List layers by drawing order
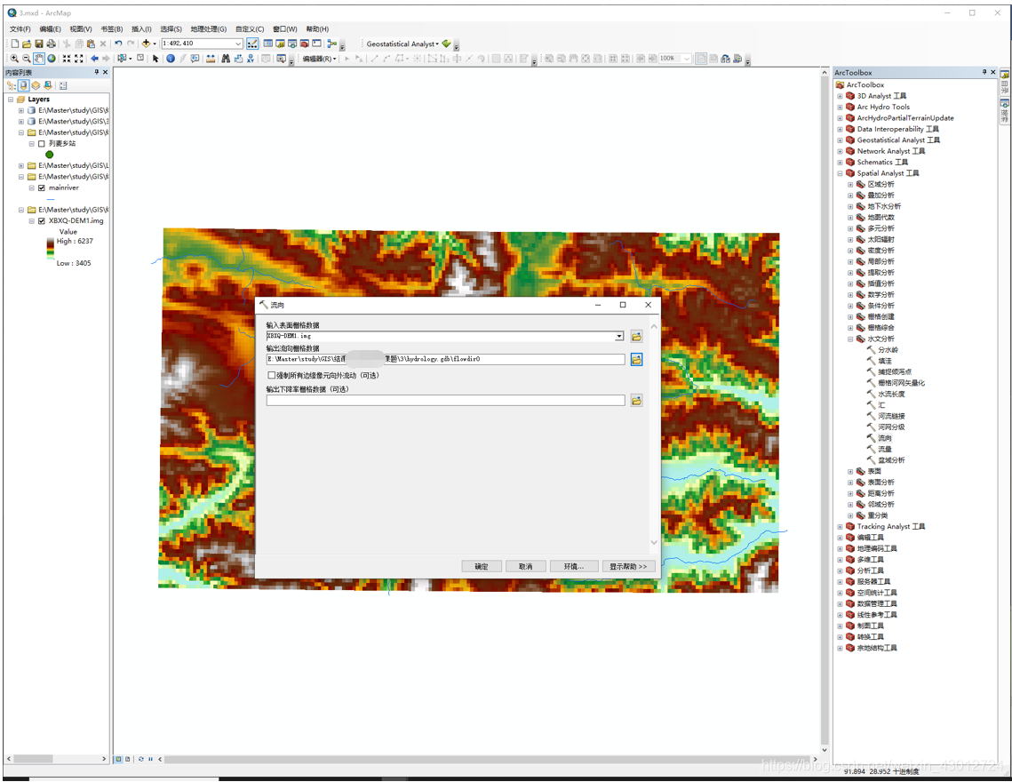Screen dimensions: 1012x782 coord(11,85)
